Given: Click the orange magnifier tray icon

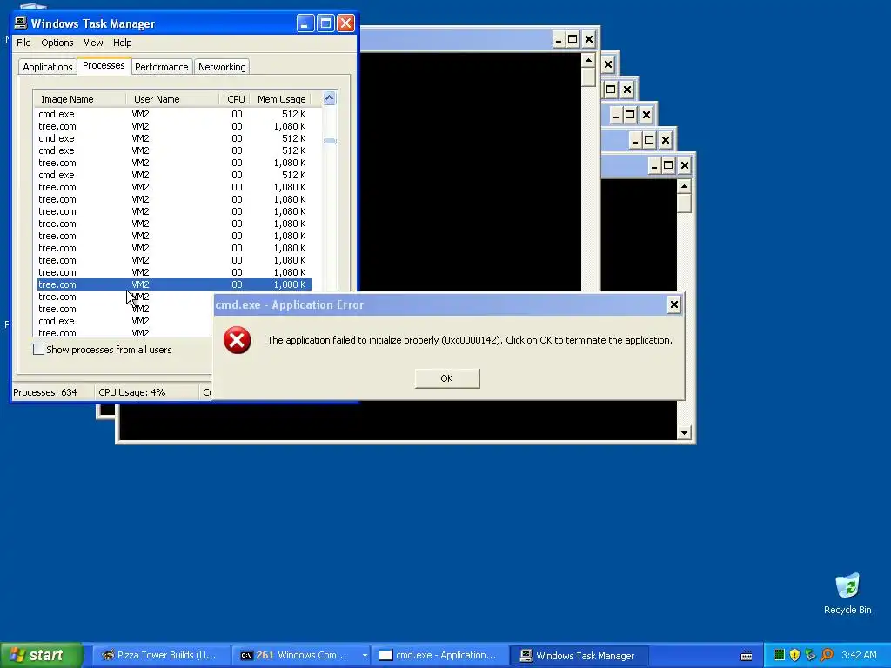Looking at the screenshot, I should [827, 655].
